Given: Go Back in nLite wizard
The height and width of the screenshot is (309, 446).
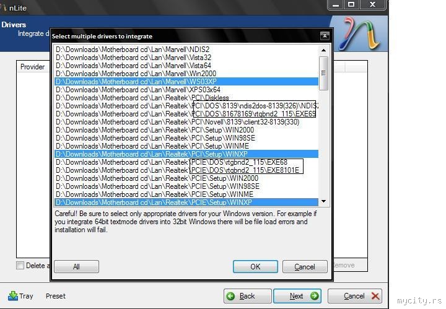Looking at the screenshot, I should tap(247, 296).
